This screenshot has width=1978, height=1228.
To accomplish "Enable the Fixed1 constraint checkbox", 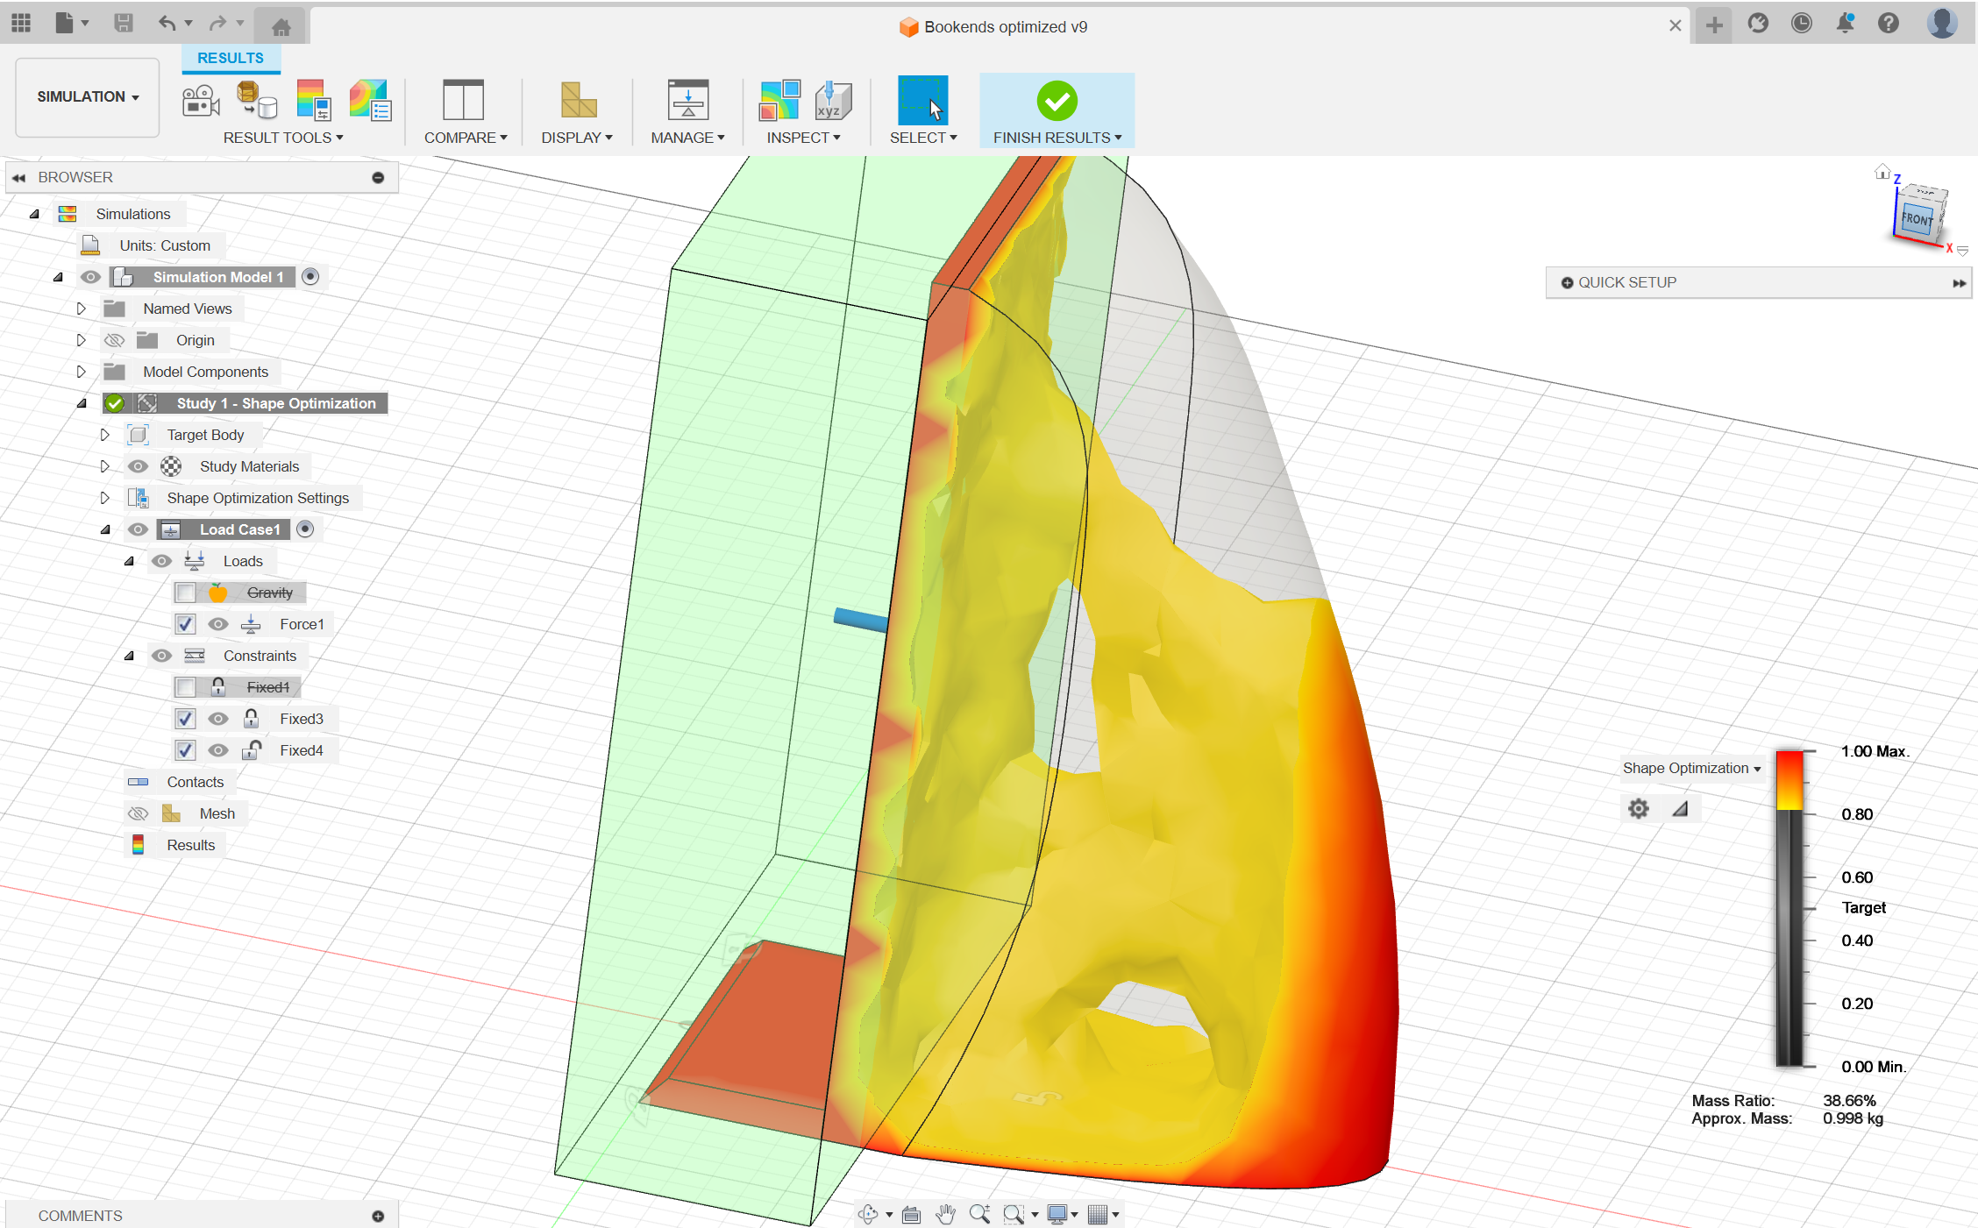I will click(185, 687).
